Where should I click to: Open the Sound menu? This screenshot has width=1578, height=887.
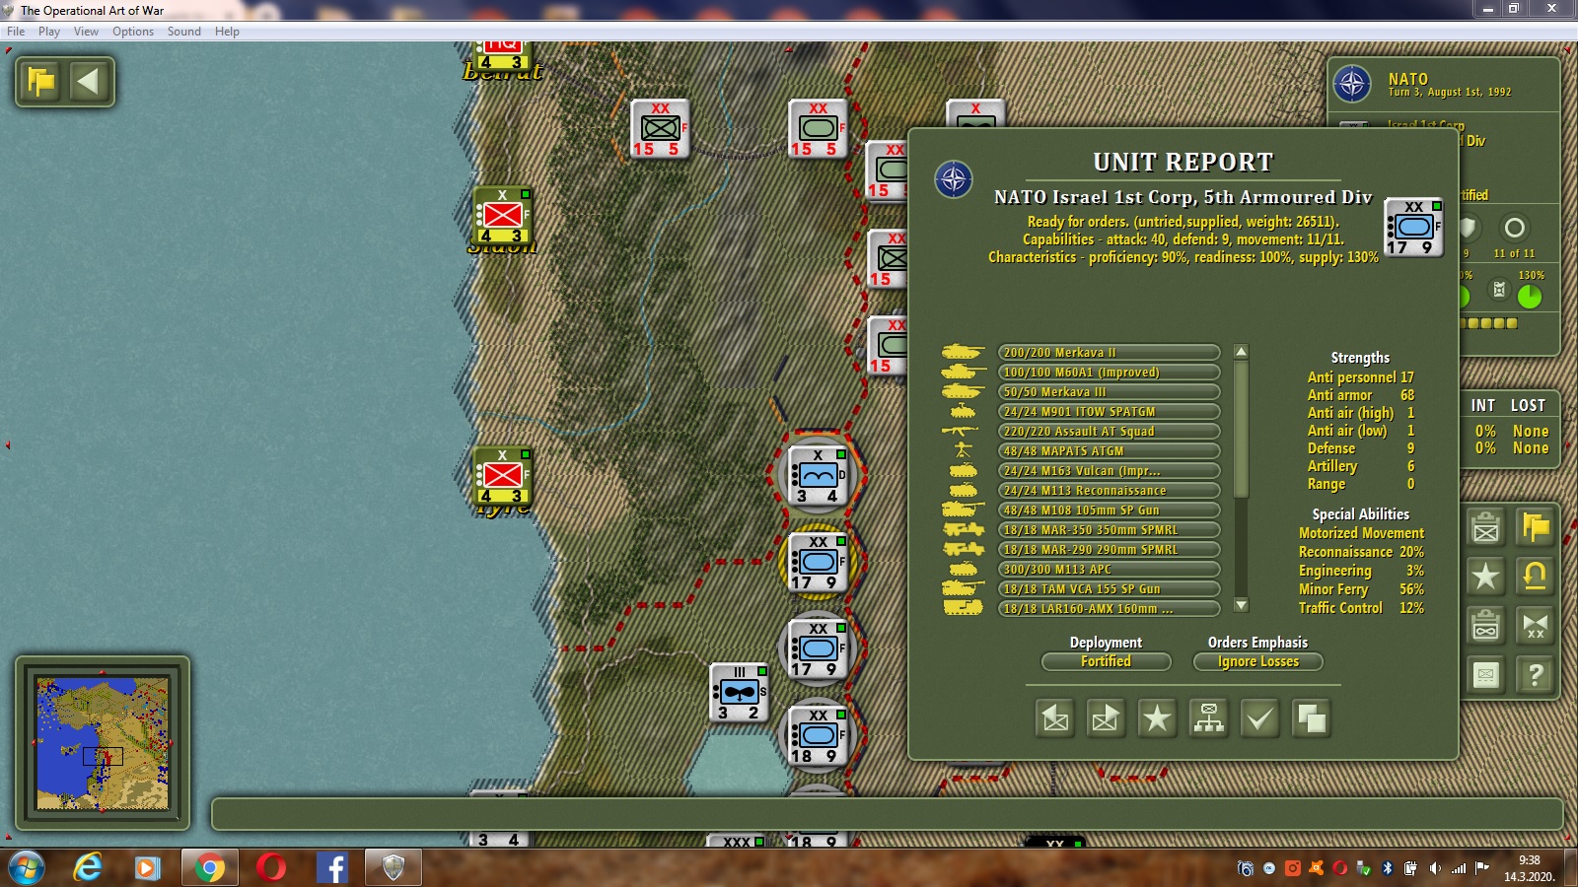(184, 32)
